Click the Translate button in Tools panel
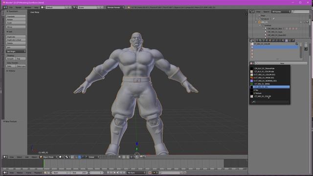Image resolution: width=313 pixels, height=176 pixels. click(x=16, y=16)
